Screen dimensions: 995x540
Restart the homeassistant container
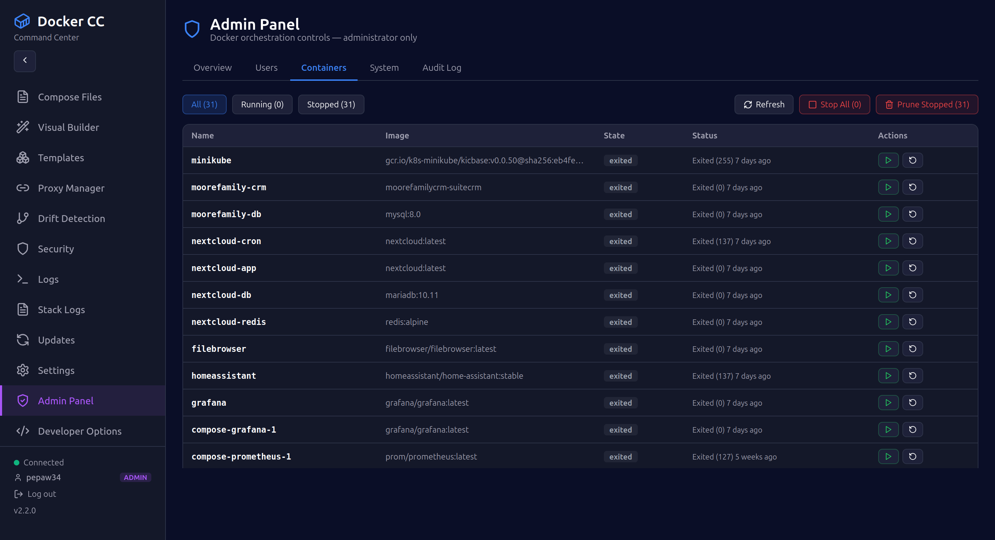[912, 376]
